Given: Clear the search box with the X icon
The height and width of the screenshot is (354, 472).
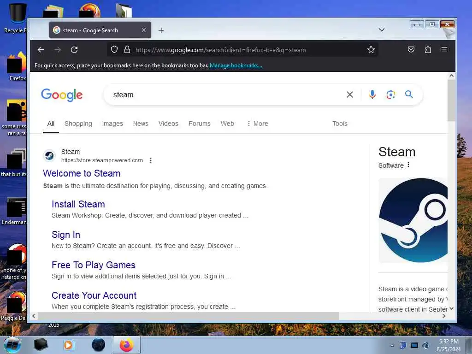Looking at the screenshot, I should click(349, 94).
